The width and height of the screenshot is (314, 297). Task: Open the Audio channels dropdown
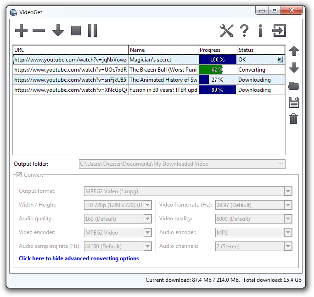[288, 247]
